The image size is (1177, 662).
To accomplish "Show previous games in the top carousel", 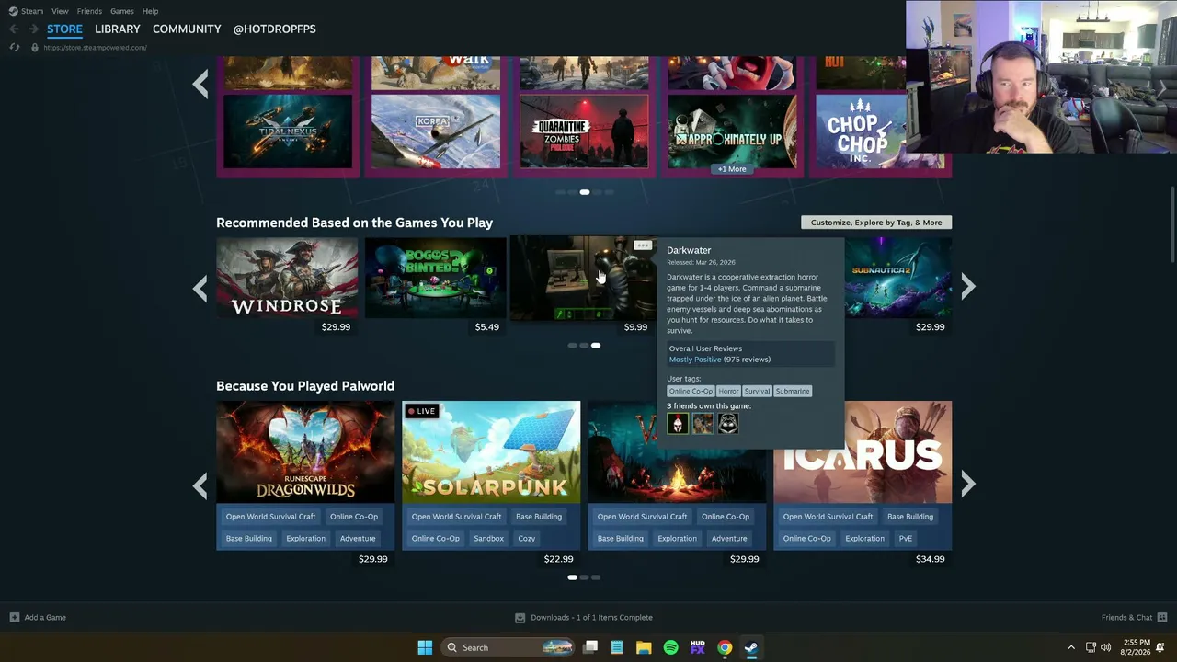I will (200, 85).
